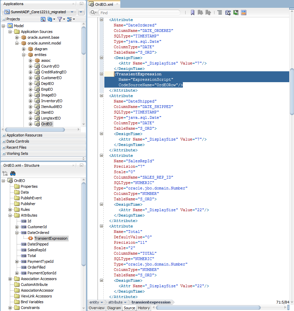Switch to the History tab
The width and height of the screenshot is (294, 311).
pyautogui.click(x=144, y=308)
